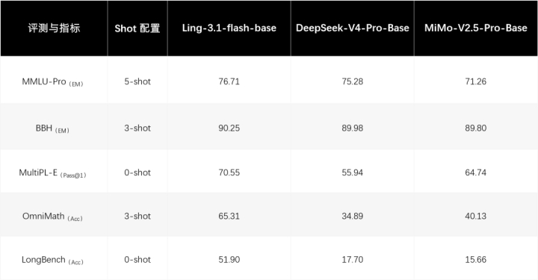Click the 评测与指标 column header
The image size is (538, 280).
tap(54, 28)
